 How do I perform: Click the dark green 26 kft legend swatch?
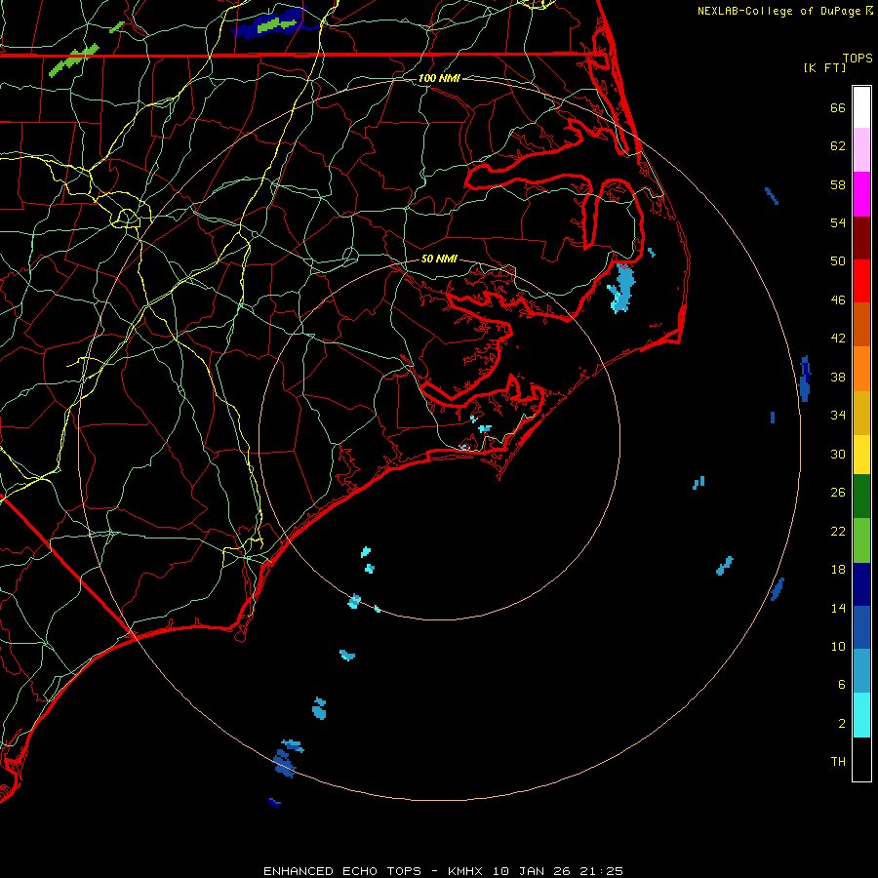coord(861,497)
